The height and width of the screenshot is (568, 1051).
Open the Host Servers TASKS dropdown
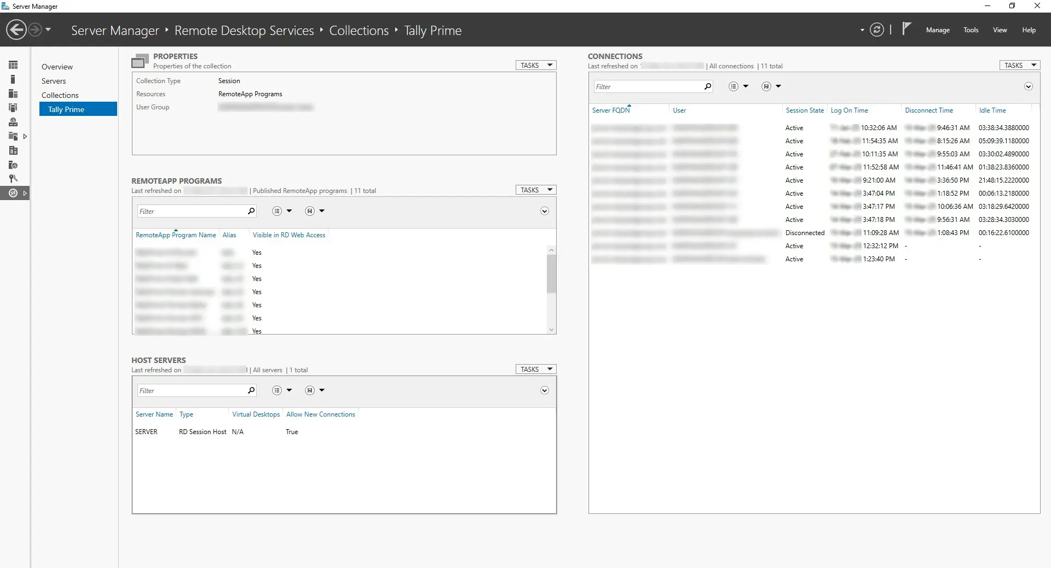(536, 369)
